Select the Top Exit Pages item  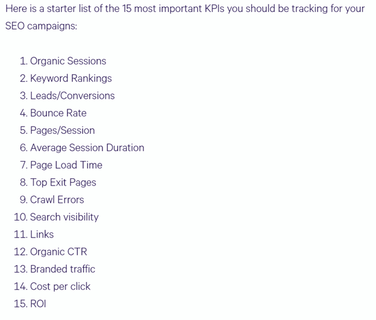63,183
